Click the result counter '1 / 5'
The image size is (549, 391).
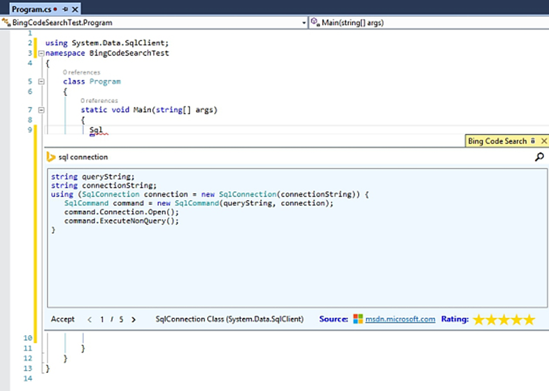(111, 320)
